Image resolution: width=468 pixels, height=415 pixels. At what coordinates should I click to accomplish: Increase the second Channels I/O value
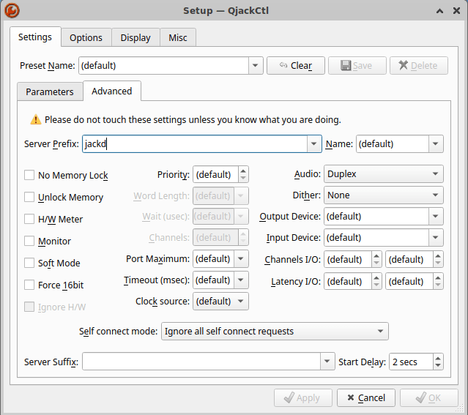(x=438, y=256)
